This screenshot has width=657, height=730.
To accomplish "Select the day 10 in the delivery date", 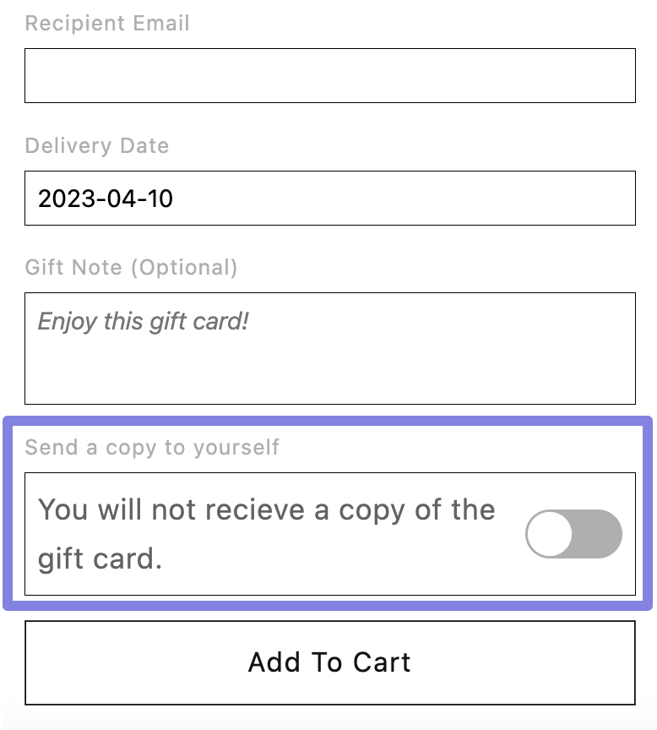I will (x=158, y=199).
